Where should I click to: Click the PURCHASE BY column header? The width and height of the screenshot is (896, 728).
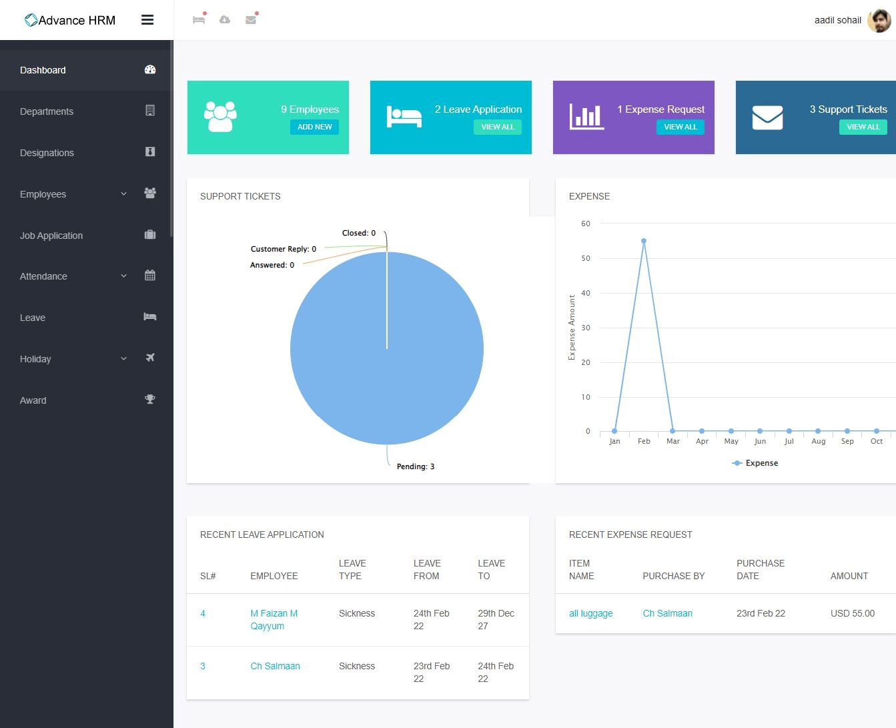[673, 576]
